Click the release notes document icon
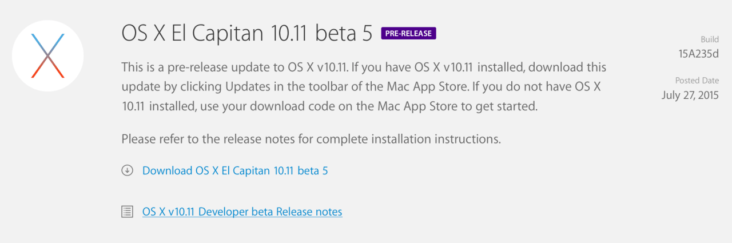Viewport: 732px width, 243px height. click(x=127, y=212)
